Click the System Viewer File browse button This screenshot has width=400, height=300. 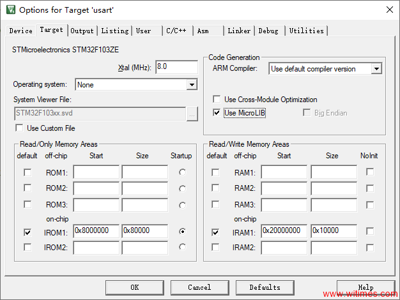(x=192, y=114)
